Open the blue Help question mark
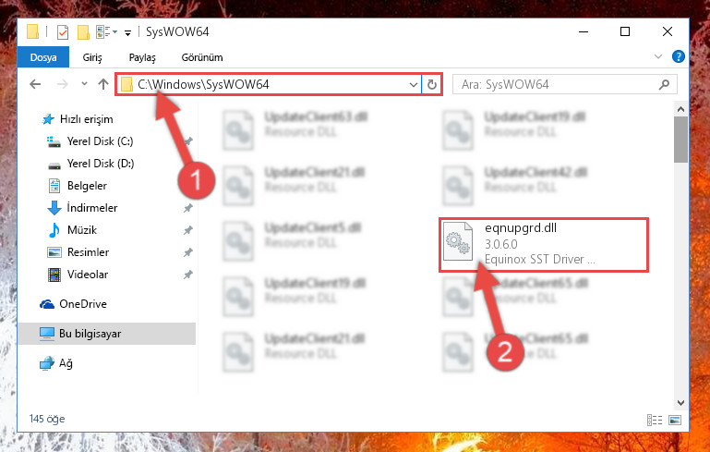710x452 pixels. (678, 56)
